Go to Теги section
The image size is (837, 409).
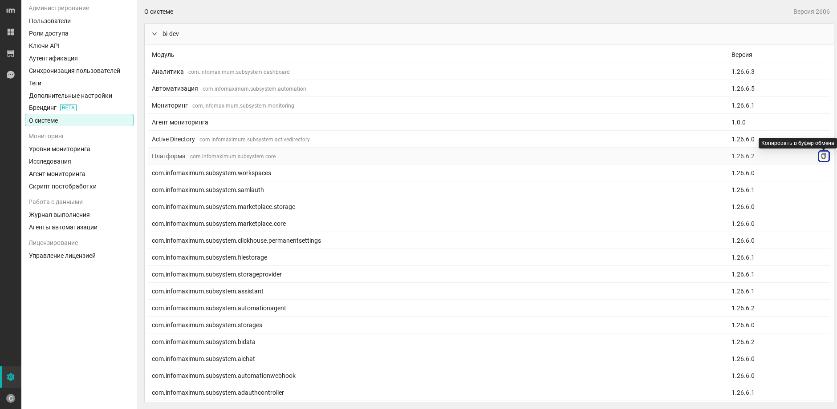[79, 83]
